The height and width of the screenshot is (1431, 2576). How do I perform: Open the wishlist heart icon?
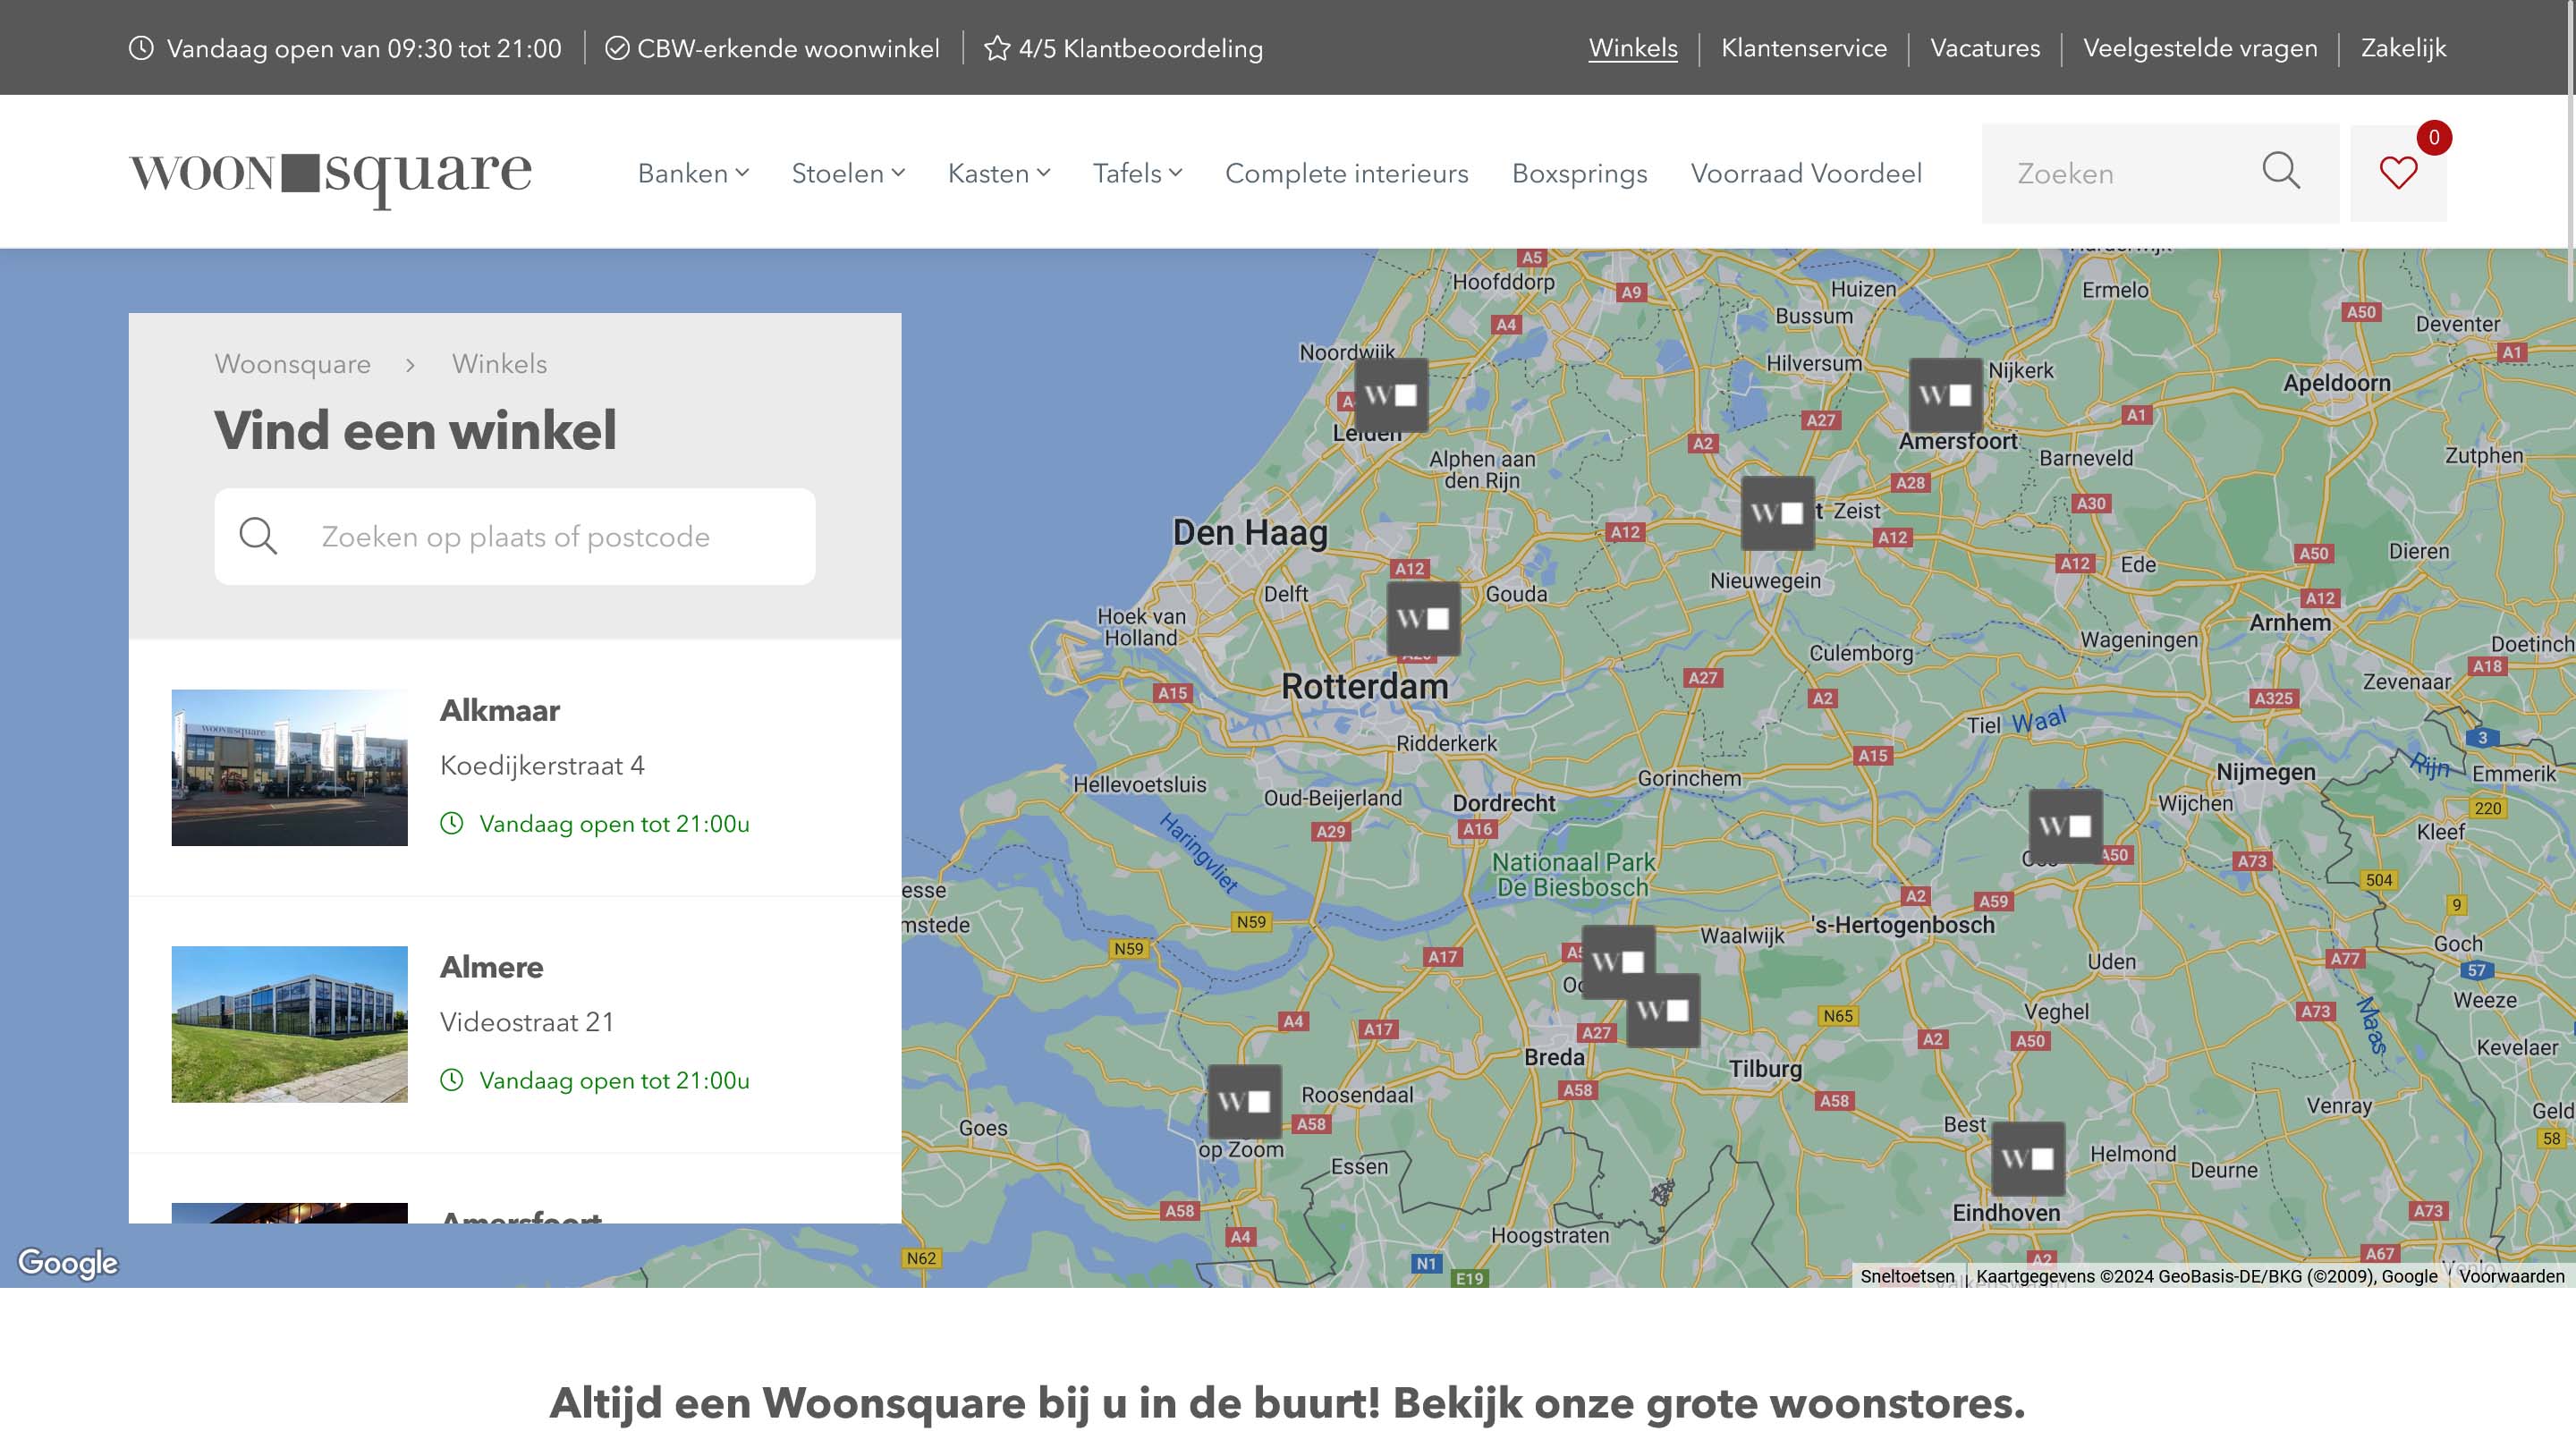tap(2398, 173)
